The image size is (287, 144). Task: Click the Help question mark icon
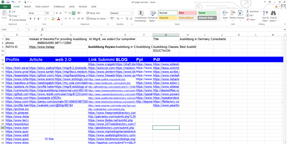pos(265,2)
